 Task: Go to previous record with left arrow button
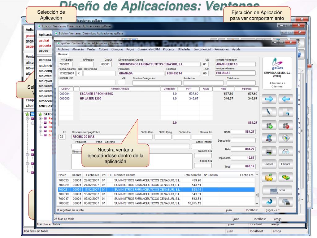286,99
